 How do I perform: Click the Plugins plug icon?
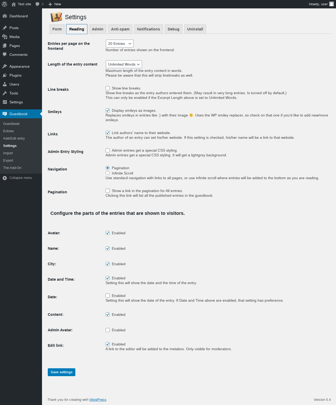tap(5, 75)
